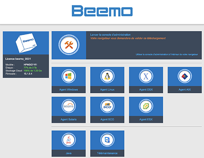Image resolution: width=204 pixels, height=158 pixels.
Task: Click the white Beemo box image
Action: (26, 43)
